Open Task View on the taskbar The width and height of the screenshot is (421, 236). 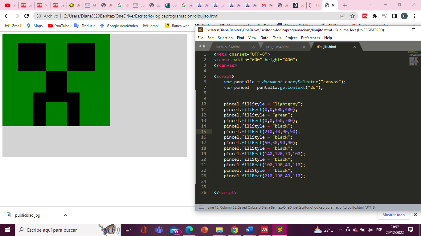(128, 230)
